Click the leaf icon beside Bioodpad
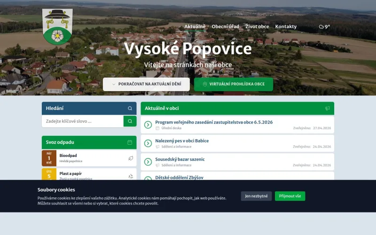Screen dimensions: 376x235 131,158
